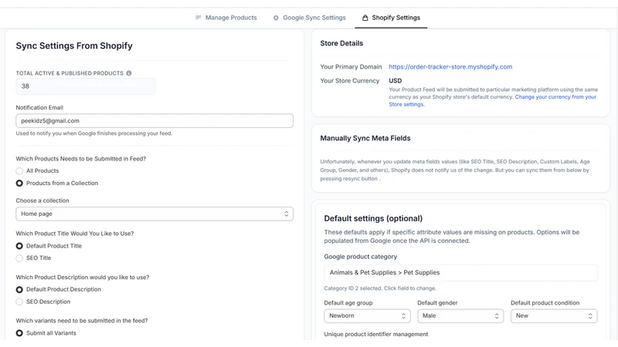Click the Shopify Settings lock icon
The height and width of the screenshot is (347, 618).
tap(365, 18)
